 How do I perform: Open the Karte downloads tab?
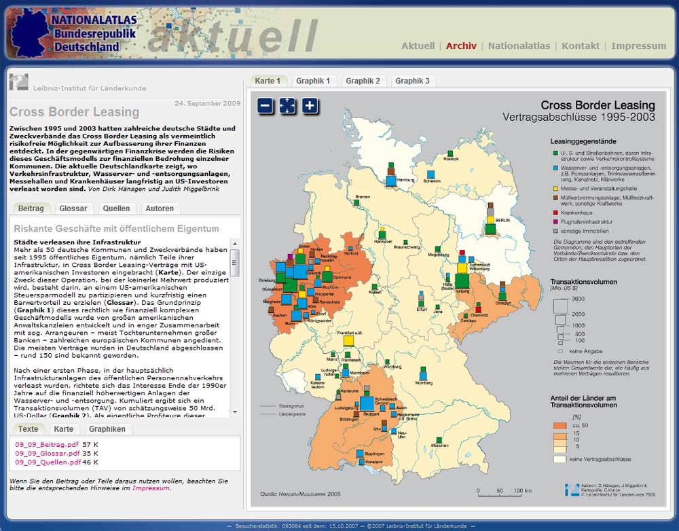[x=64, y=428]
